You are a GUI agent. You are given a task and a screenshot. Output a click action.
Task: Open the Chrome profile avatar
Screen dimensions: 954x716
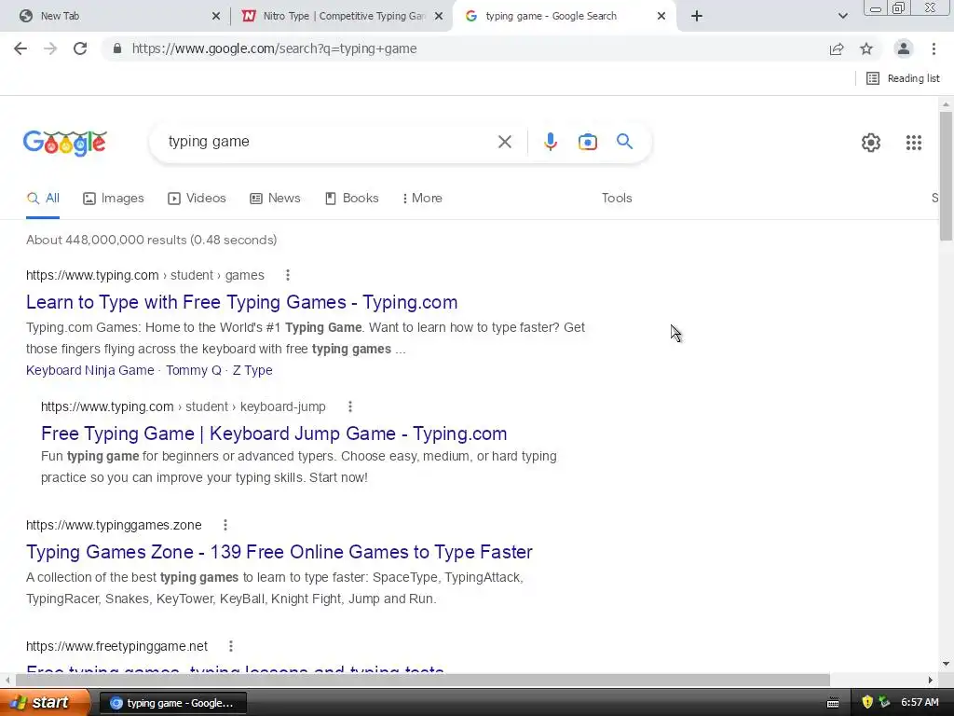coord(904,48)
